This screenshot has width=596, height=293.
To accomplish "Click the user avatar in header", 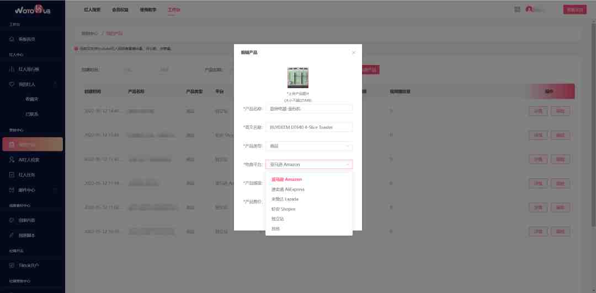I will (529, 9).
